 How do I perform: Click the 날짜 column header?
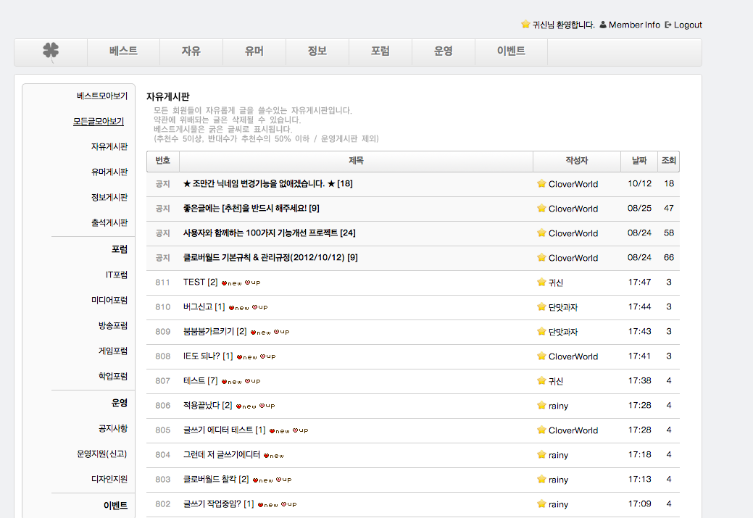point(638,161)
